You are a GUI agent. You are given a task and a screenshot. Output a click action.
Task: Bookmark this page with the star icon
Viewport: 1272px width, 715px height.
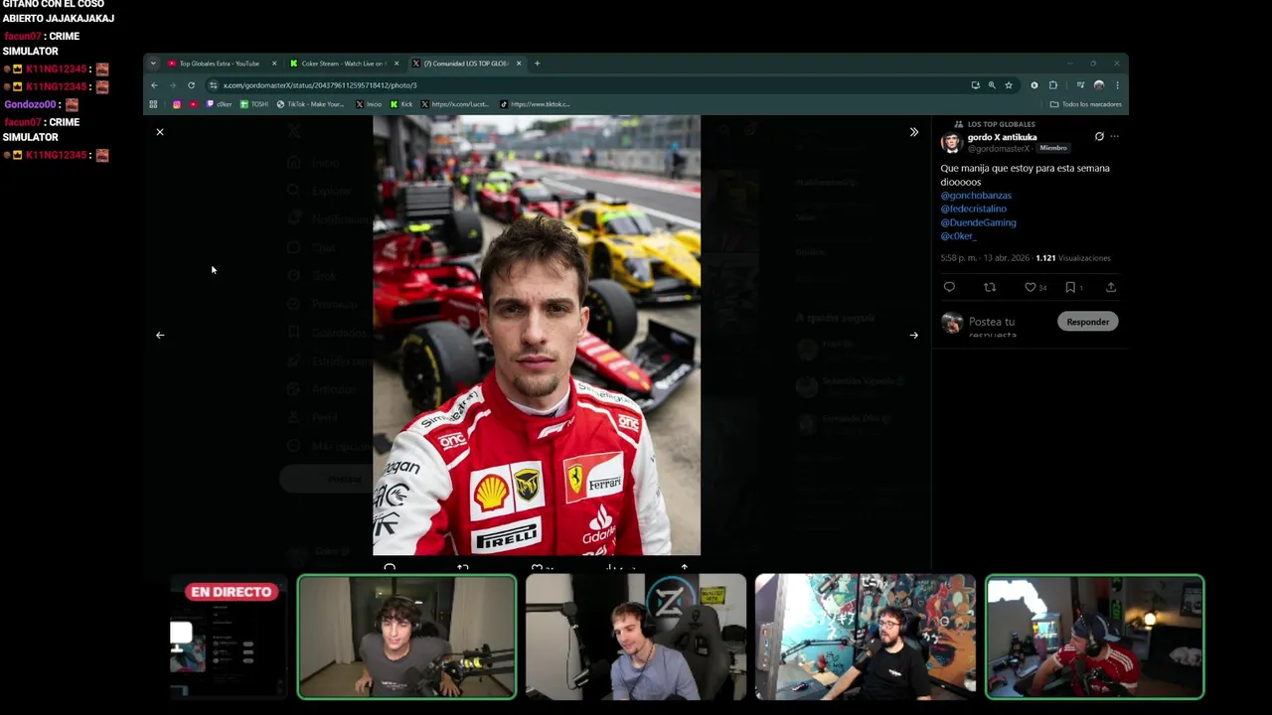tap(1009, 85)
